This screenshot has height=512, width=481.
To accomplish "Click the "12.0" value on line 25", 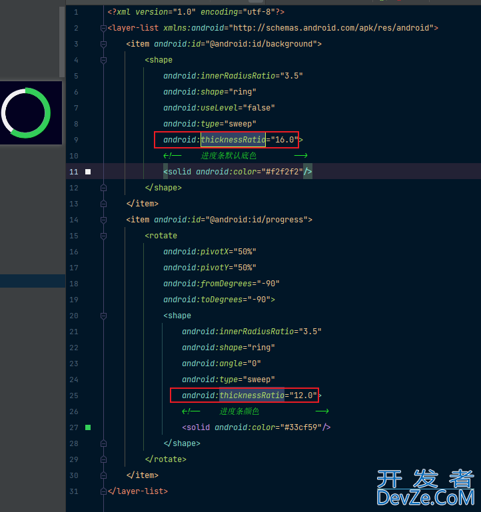I will 303,395.
